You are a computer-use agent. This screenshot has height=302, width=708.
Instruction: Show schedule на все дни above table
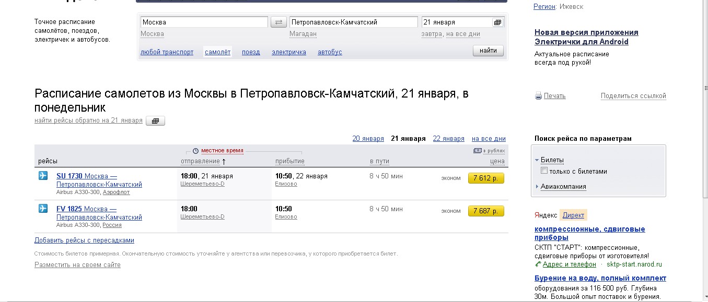point(489,139)
